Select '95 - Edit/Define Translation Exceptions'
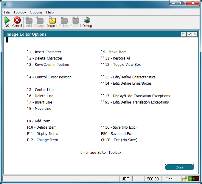 click(x=135, y=102)
